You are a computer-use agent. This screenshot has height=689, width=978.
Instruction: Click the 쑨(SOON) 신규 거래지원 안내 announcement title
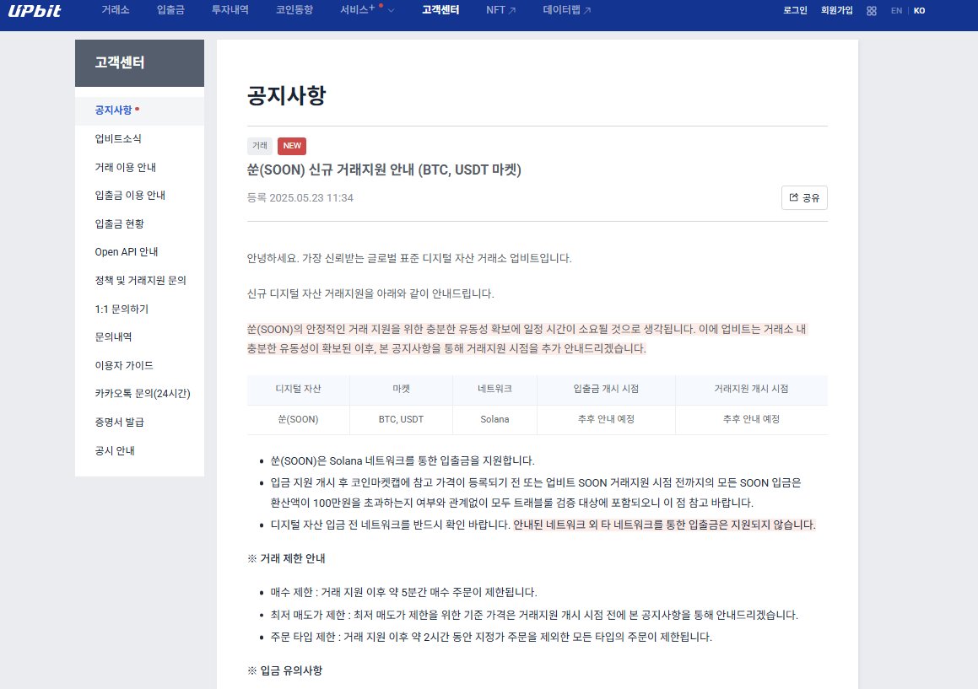pyautogui.click(x=384, y=170)
